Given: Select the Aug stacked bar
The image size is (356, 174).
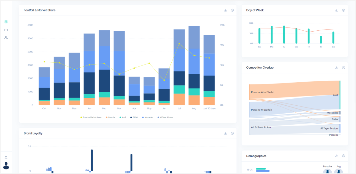Looking at the screenshot, I should pyautogui.click(x=194, y=66).
